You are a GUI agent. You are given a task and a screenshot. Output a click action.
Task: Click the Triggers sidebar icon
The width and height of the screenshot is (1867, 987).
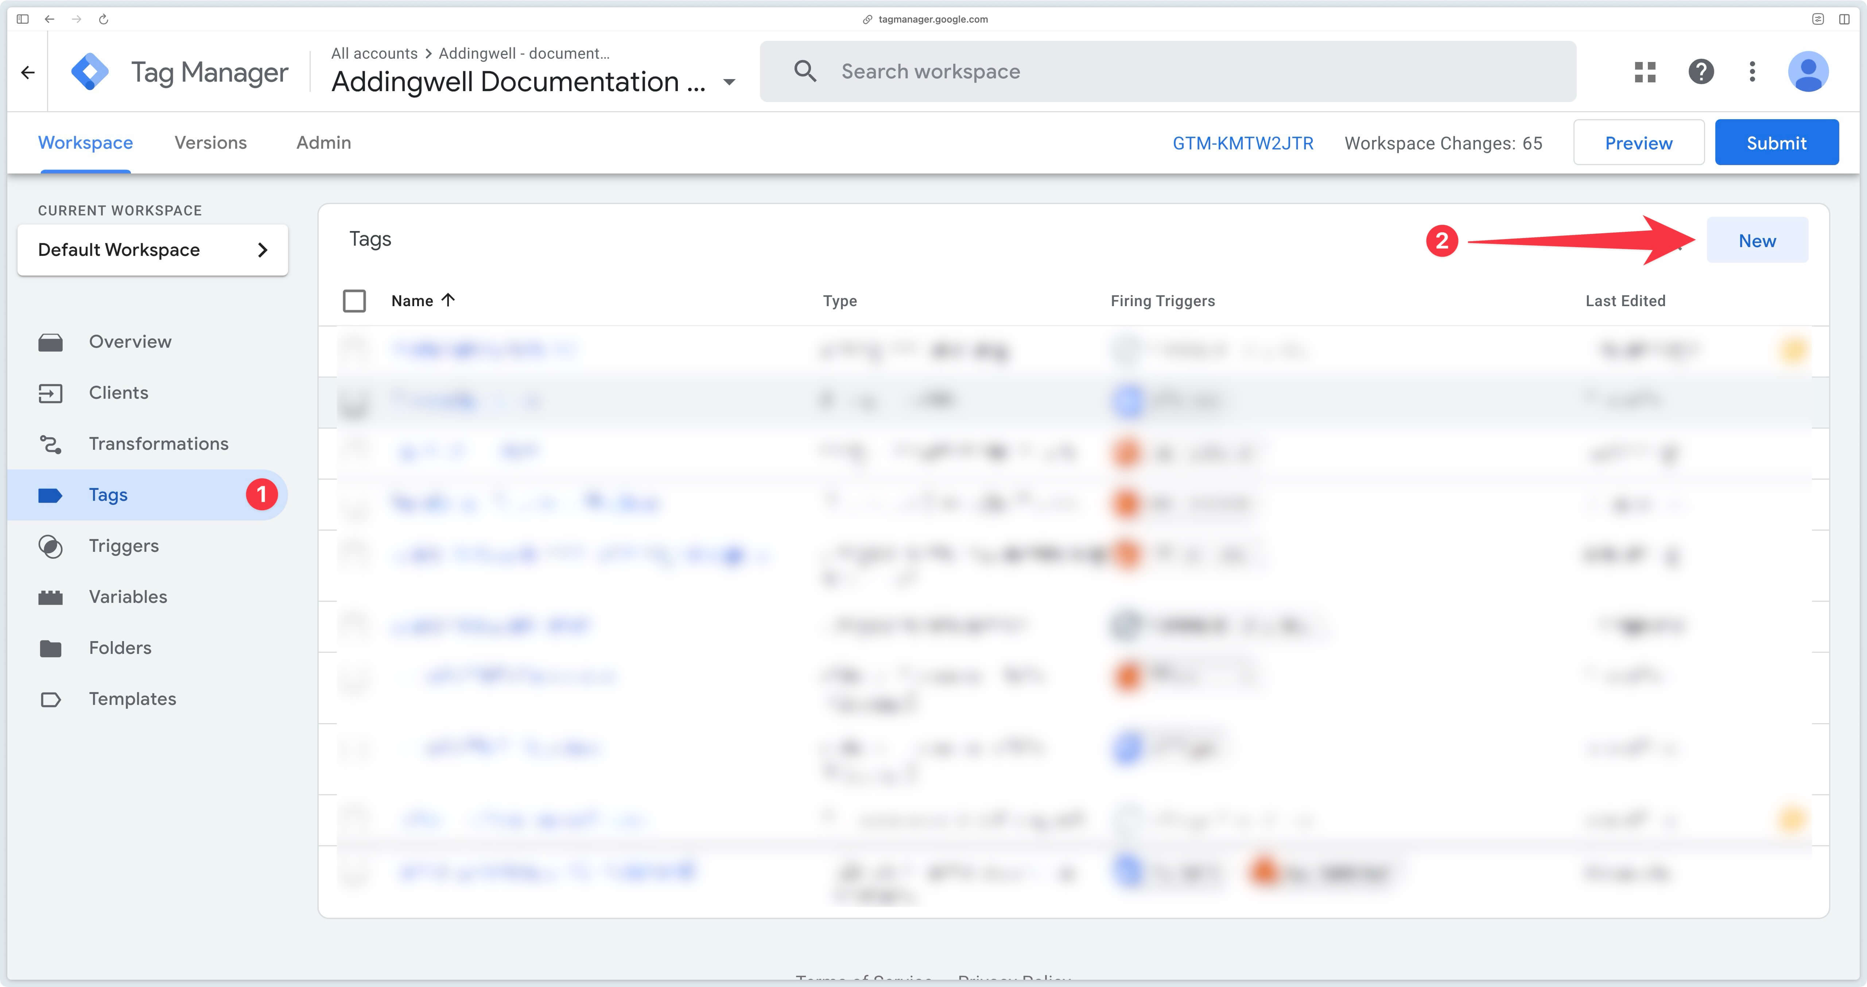50,546
